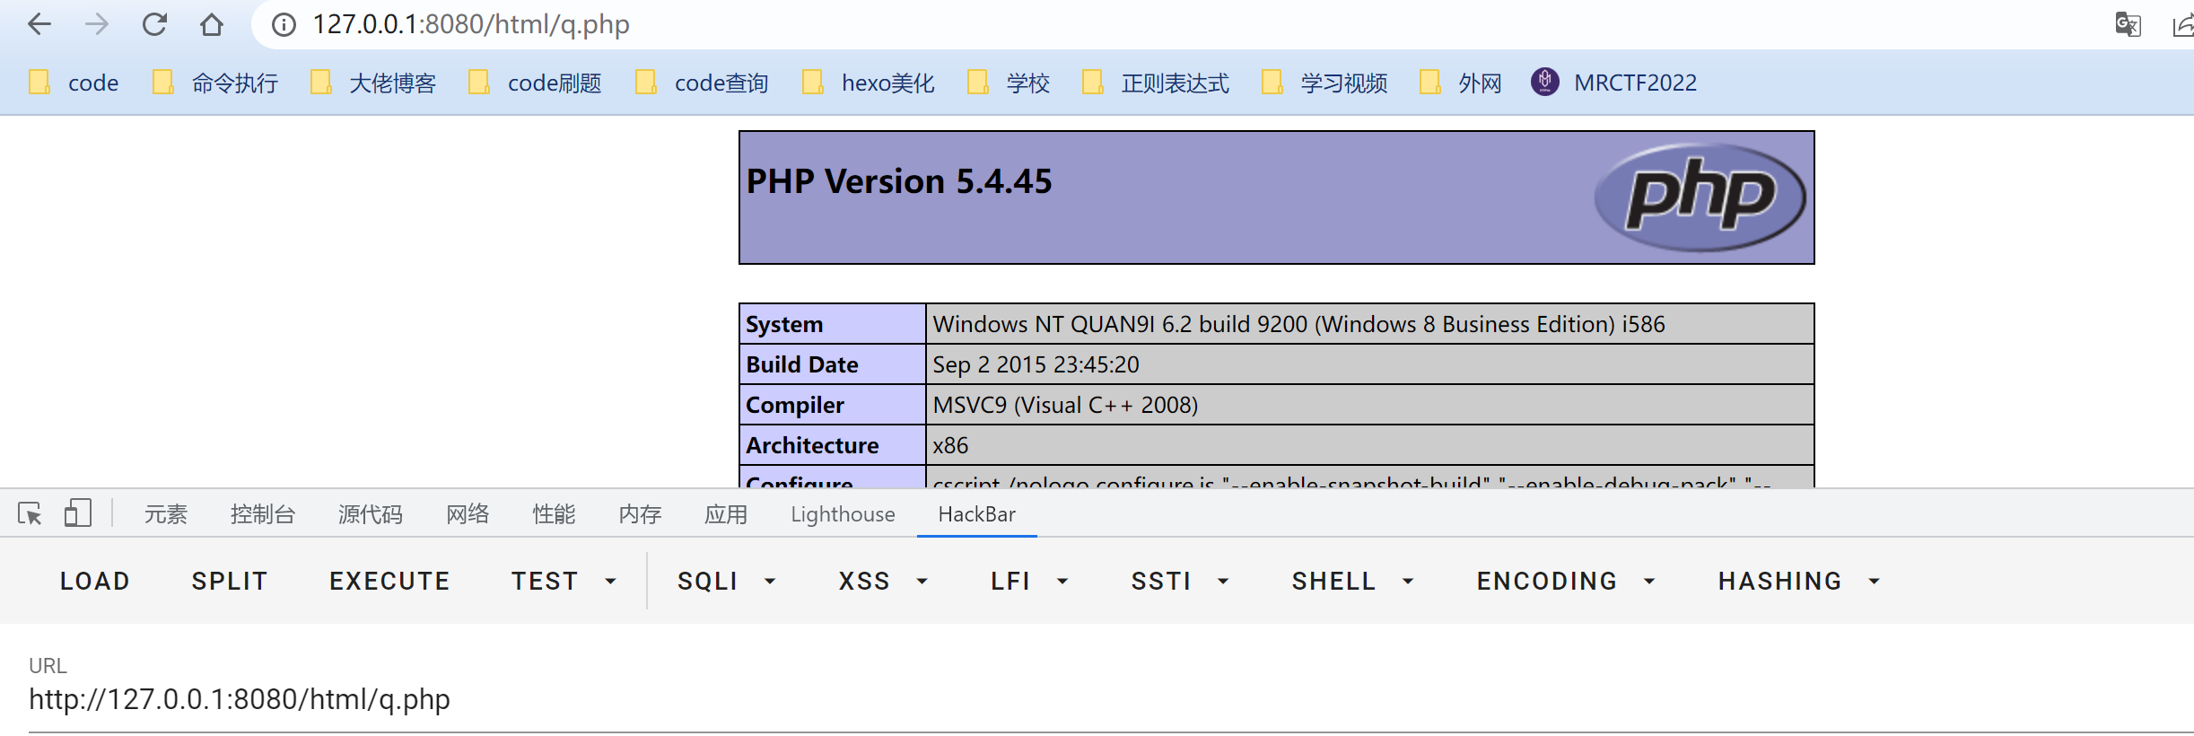
Task: Select the 'System' row label
Action: tap(784, 324)
